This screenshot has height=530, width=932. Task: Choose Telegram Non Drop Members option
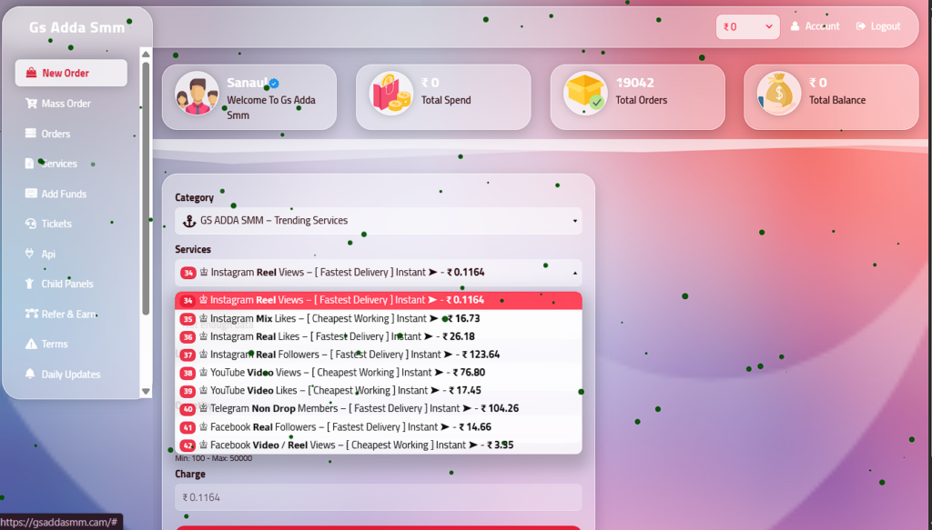point(364,409)
